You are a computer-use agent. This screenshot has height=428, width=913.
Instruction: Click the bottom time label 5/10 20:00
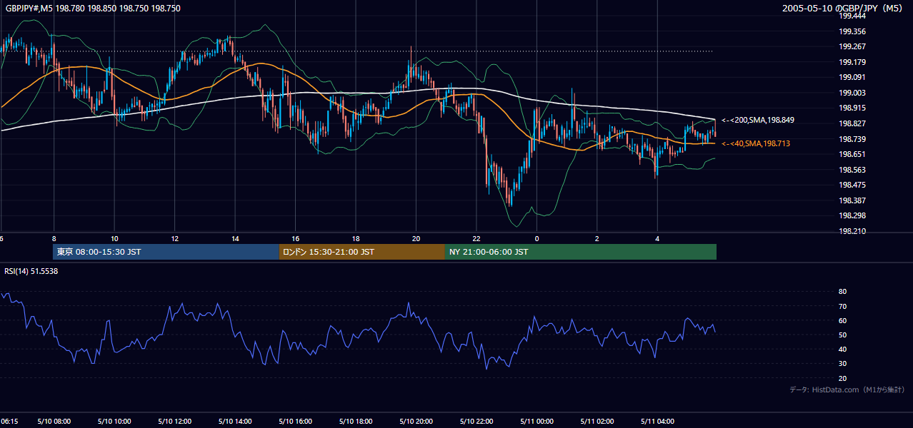tap(416, 422)
